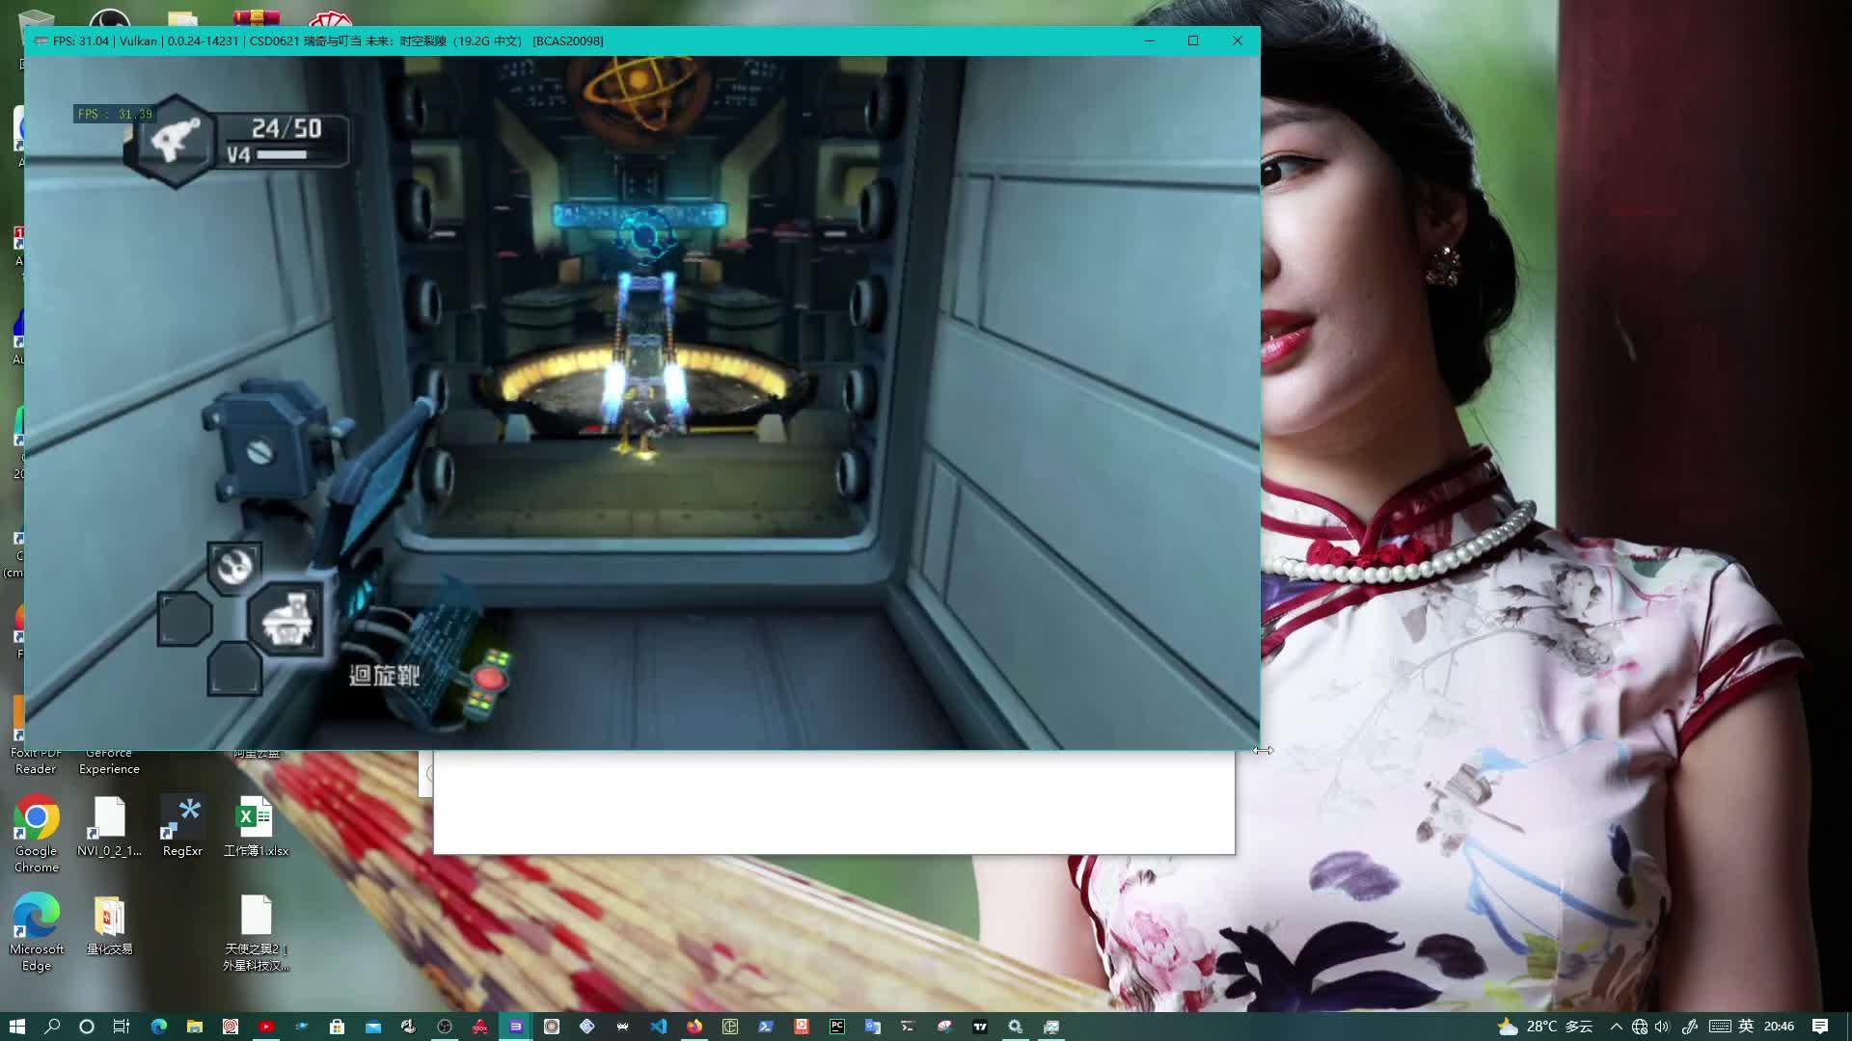The height and width of the screenshot is (1041, 1852).
Task: Open the calendar by clicking the clock
Action: tap(1780, 1027)
